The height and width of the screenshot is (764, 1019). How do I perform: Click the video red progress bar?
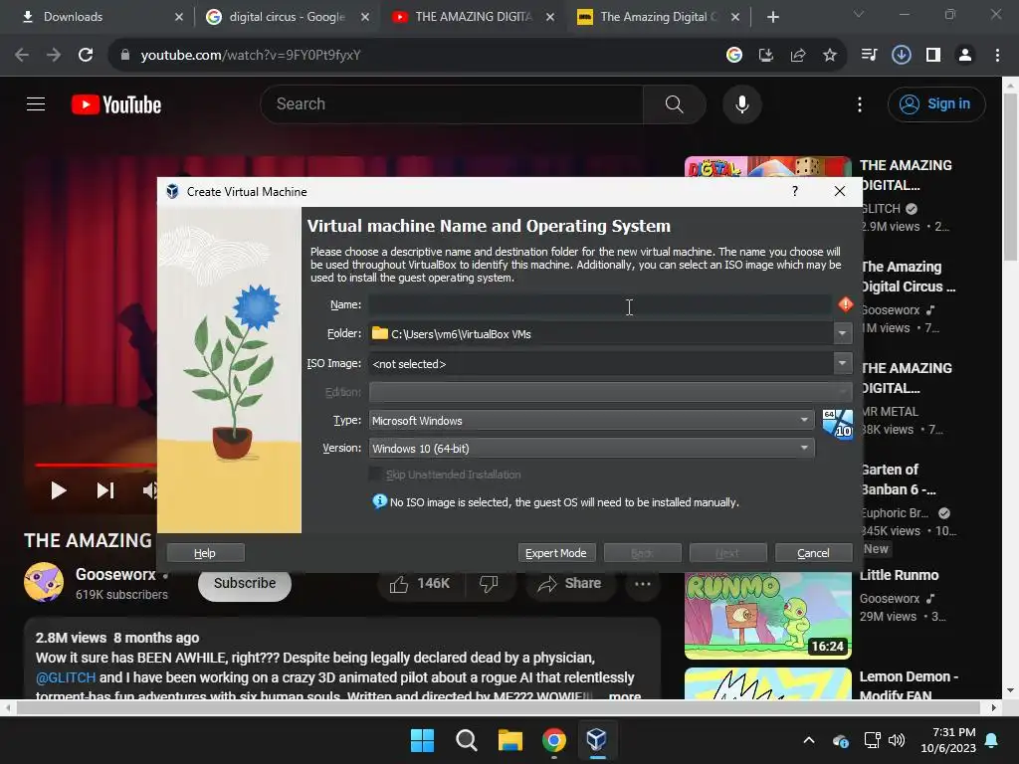[96, 465]
